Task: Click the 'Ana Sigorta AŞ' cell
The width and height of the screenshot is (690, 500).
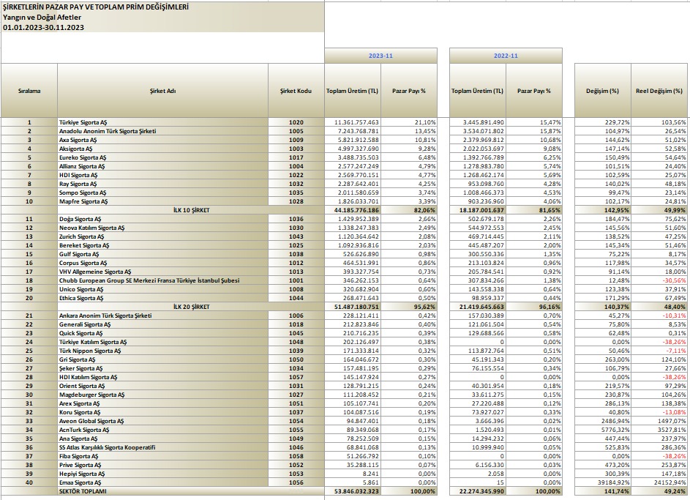Action: [x=163, y=439]
